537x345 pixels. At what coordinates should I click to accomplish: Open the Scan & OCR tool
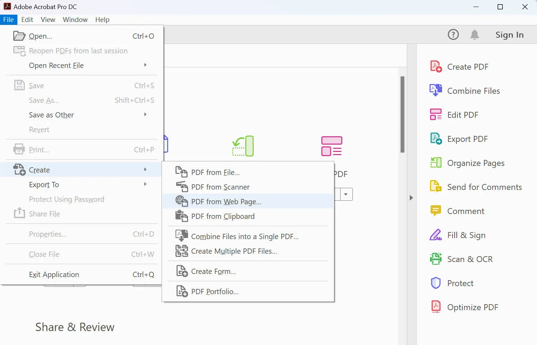(x=470, y=259)
